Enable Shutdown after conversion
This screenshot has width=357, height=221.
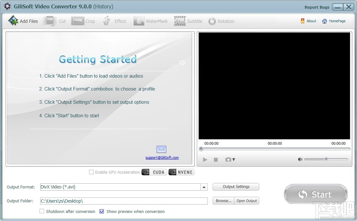click(x=42, y=211)
